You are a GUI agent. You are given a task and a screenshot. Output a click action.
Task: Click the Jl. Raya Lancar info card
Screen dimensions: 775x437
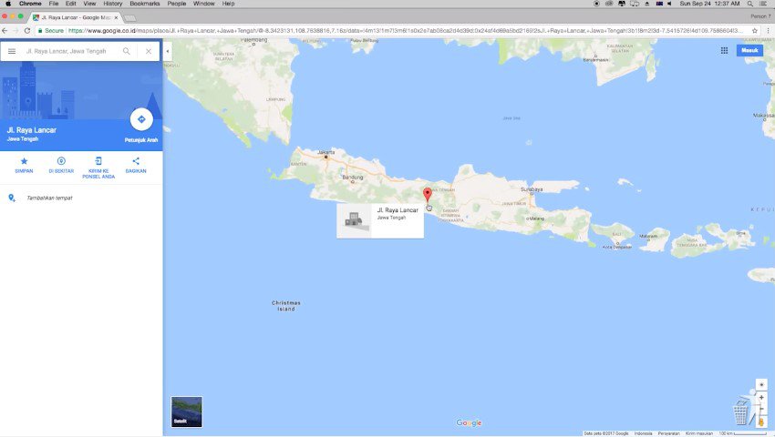coord(380,220)
